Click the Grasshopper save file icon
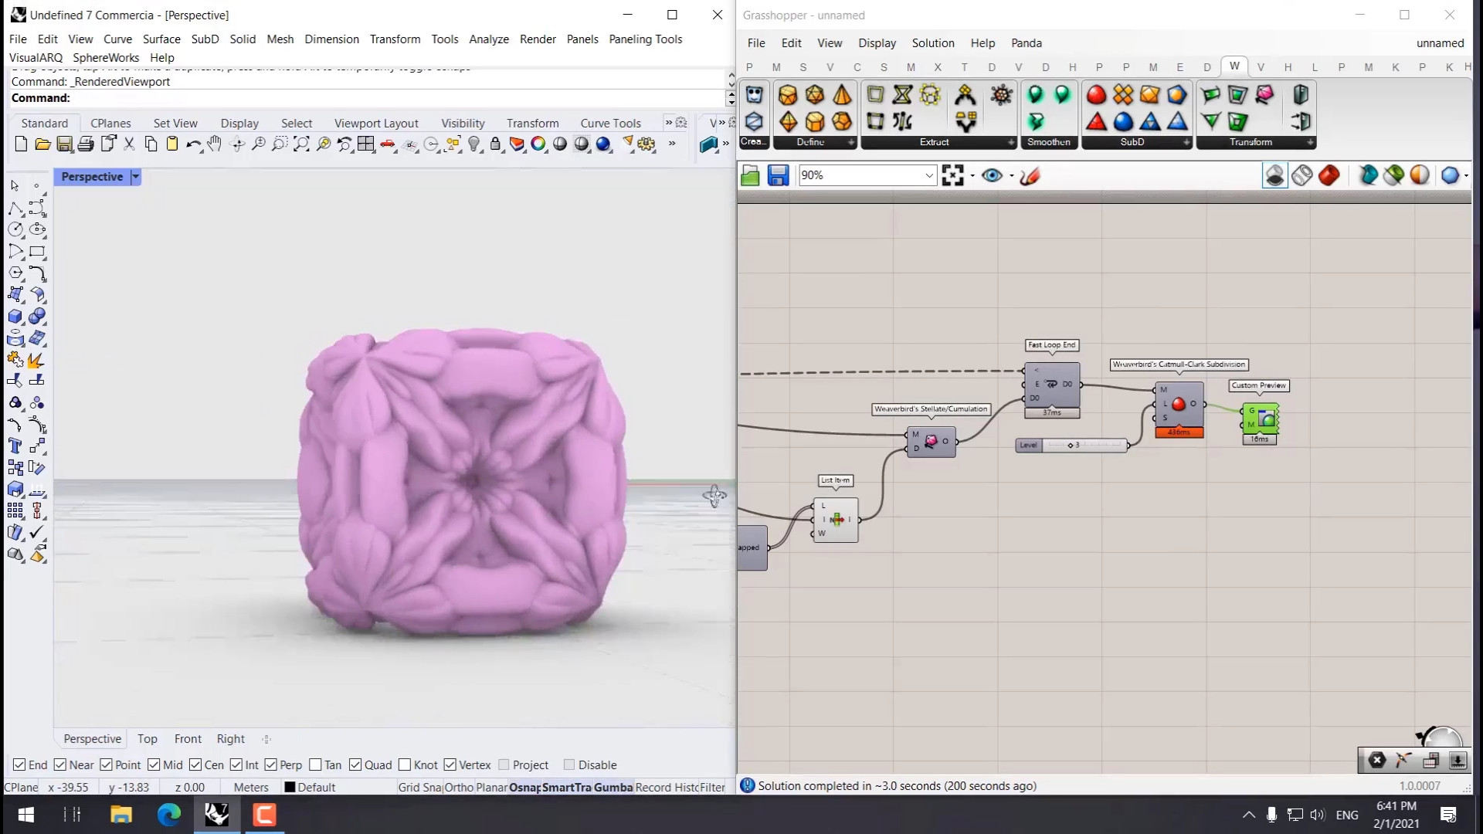This screenshot has height=834, width=1483. [778, 176]
